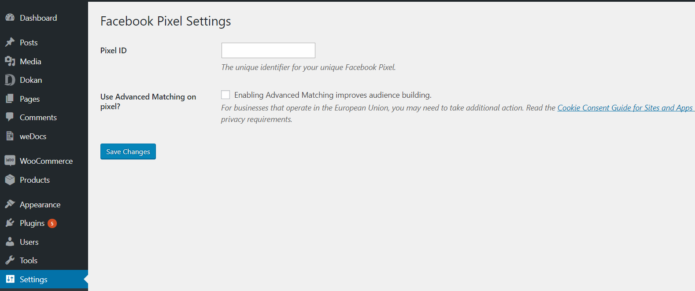This screenshot has width=695, height=291.
Task: Click the Tools wrench icon
Action: point(10,260)
